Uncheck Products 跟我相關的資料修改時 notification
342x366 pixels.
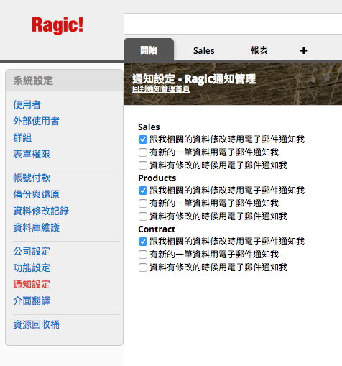tap(143, 191)
